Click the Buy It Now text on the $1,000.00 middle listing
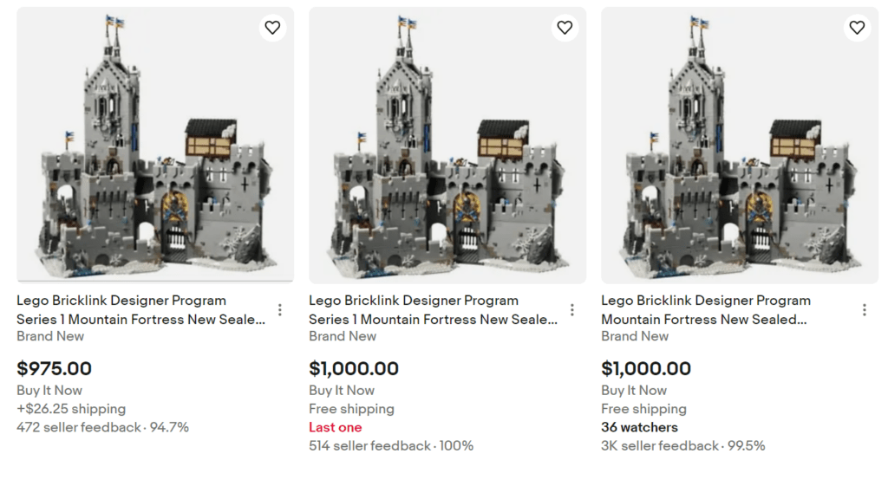 (342, 390)
